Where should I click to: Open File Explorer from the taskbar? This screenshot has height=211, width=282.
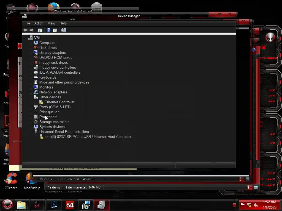tap(21, 205)
